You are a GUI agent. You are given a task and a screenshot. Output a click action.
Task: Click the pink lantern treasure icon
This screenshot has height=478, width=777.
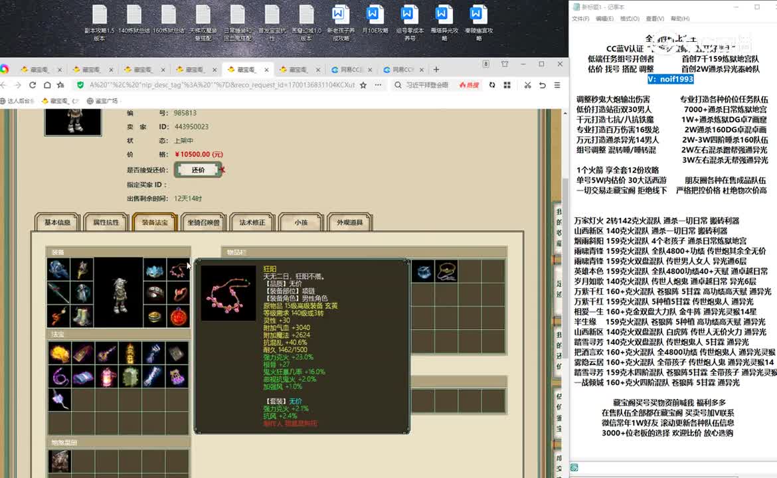coord(106,376)
